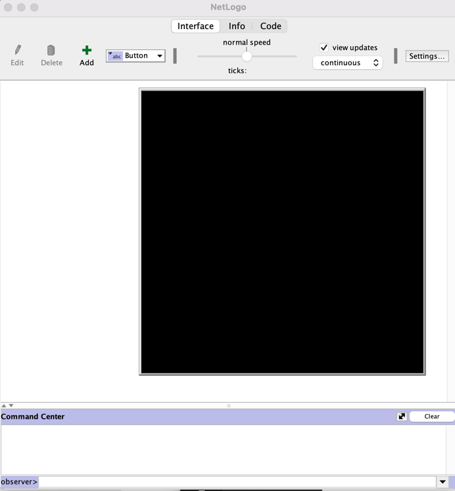Open the Button widget type dropdown
The image size is (455, 491).
click(135, 56)
